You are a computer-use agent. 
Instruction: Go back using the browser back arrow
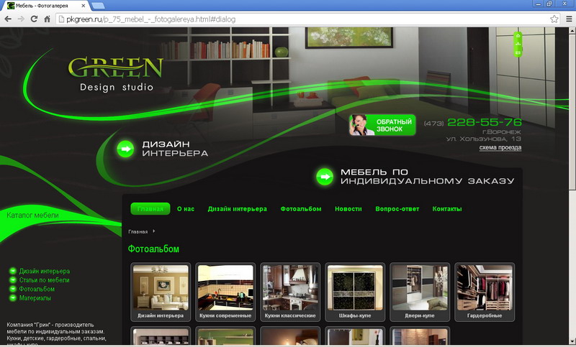pos(8,19)
